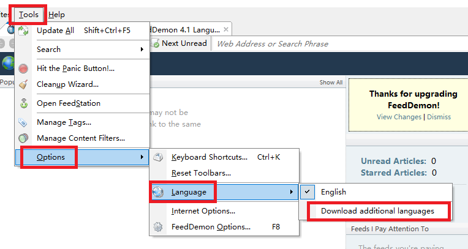Select the checked English language option

[x=333, y=192]
